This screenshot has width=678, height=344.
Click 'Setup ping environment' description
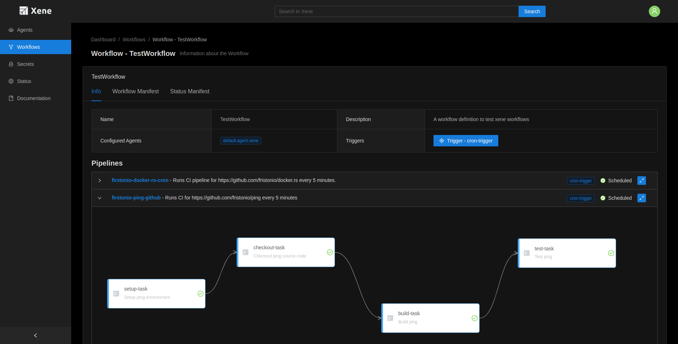coord(147,297)
